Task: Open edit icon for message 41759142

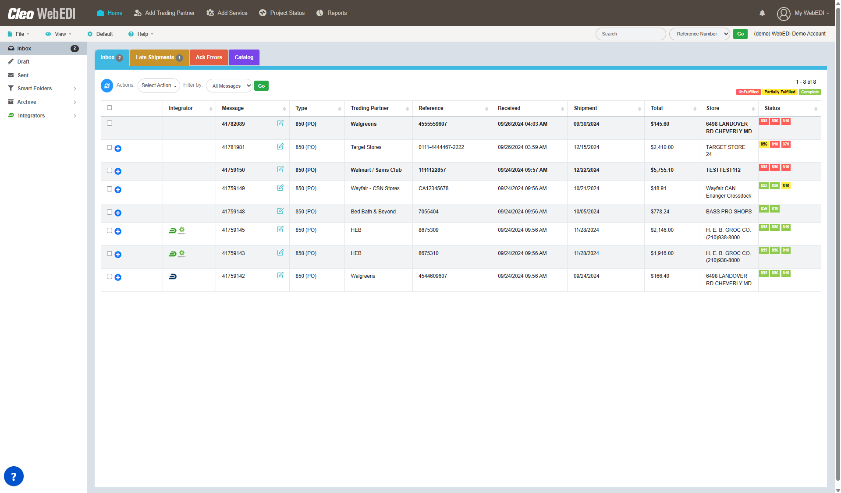Action: point(280,276)
